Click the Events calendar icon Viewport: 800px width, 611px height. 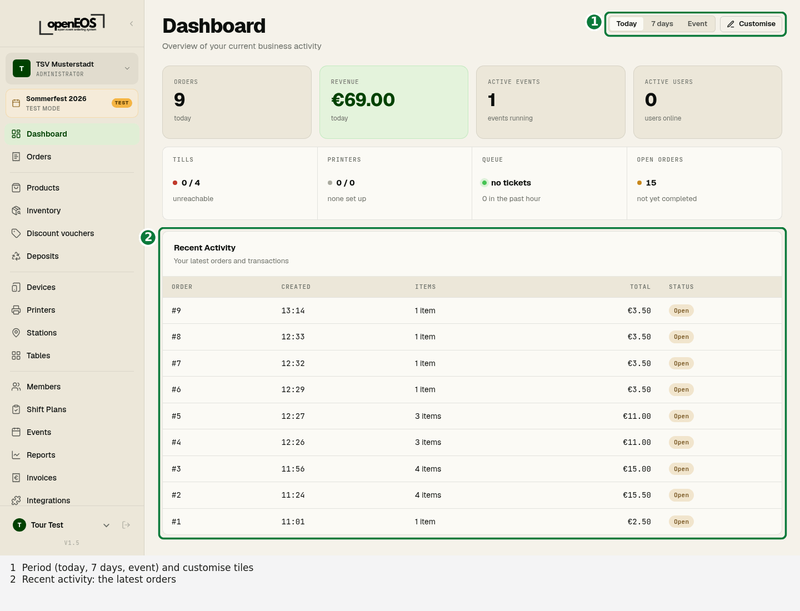click(x=16, y=432)
